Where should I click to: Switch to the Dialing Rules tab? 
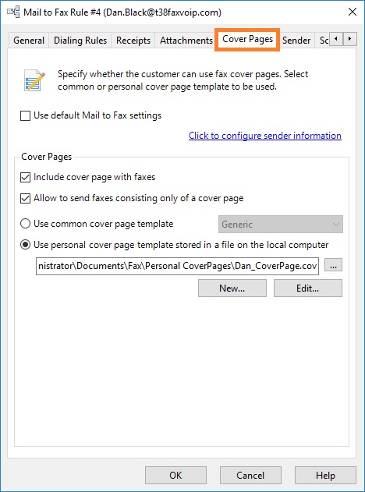(x=80, y=41)
